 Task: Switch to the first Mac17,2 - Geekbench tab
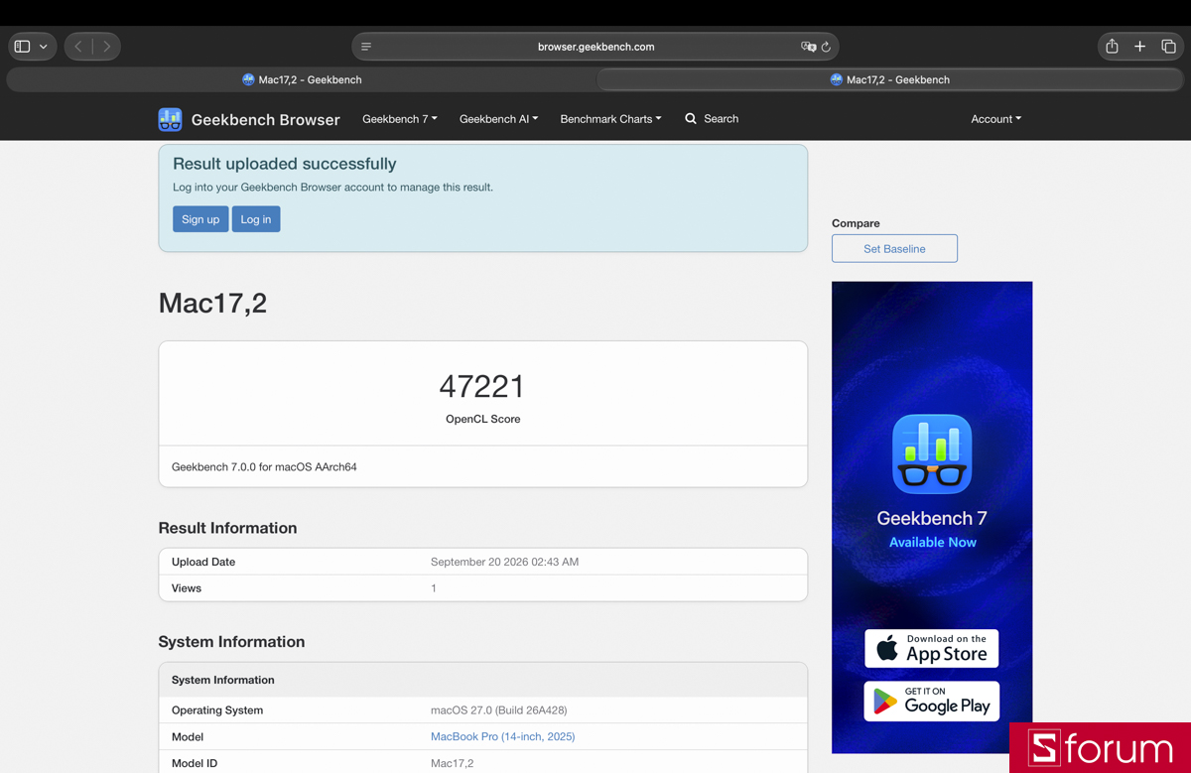(x=302, y=79)
